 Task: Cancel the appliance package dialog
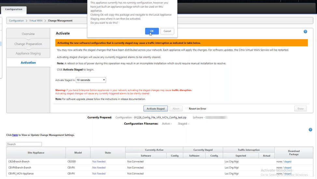(x=167, y=31)
